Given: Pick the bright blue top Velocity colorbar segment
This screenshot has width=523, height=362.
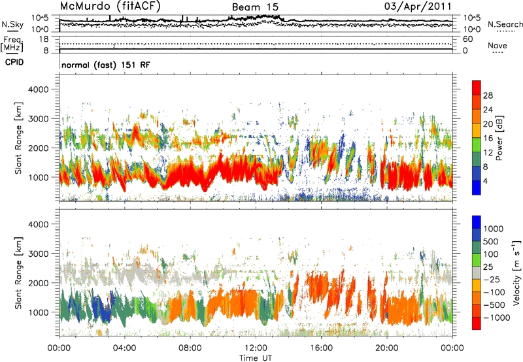Looking at the screenshot, I should click(x=477, y=222).
